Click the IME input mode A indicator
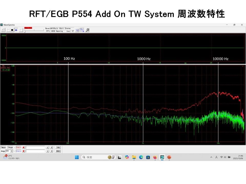The width and height of the screenshot is (246, 184). (216, 157)
